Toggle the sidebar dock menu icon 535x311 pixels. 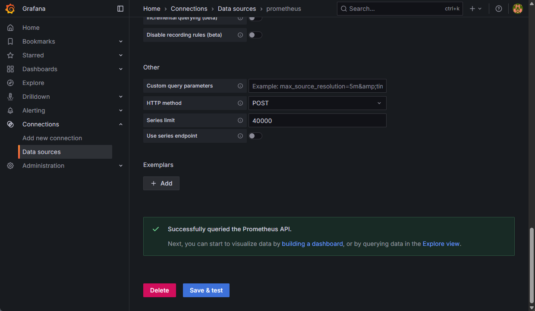click(120, 9)
